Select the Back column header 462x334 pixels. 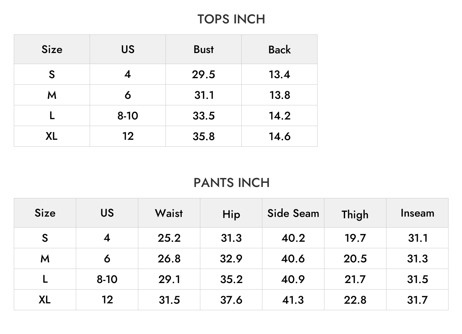click(x=279, y=50)
